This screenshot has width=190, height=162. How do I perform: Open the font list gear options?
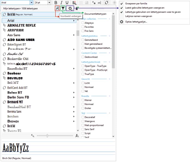70,8
